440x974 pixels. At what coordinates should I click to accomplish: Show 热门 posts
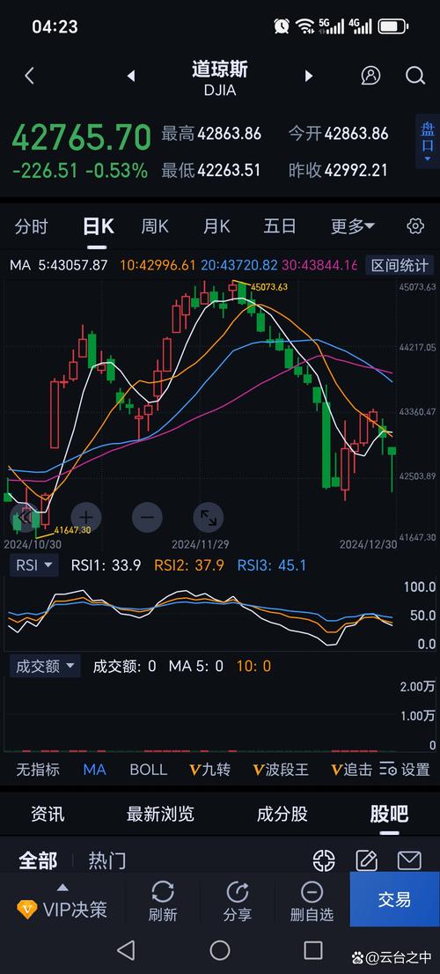(x=107, y=860)
